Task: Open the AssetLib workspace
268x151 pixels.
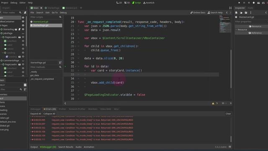Action: (x=149, y=3)
